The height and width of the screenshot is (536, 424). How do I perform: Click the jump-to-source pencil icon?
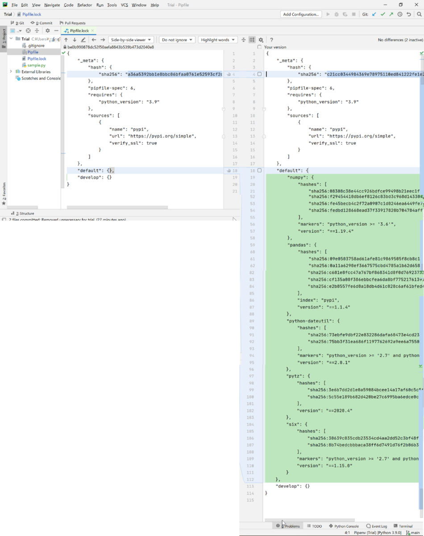coord(83,40)
